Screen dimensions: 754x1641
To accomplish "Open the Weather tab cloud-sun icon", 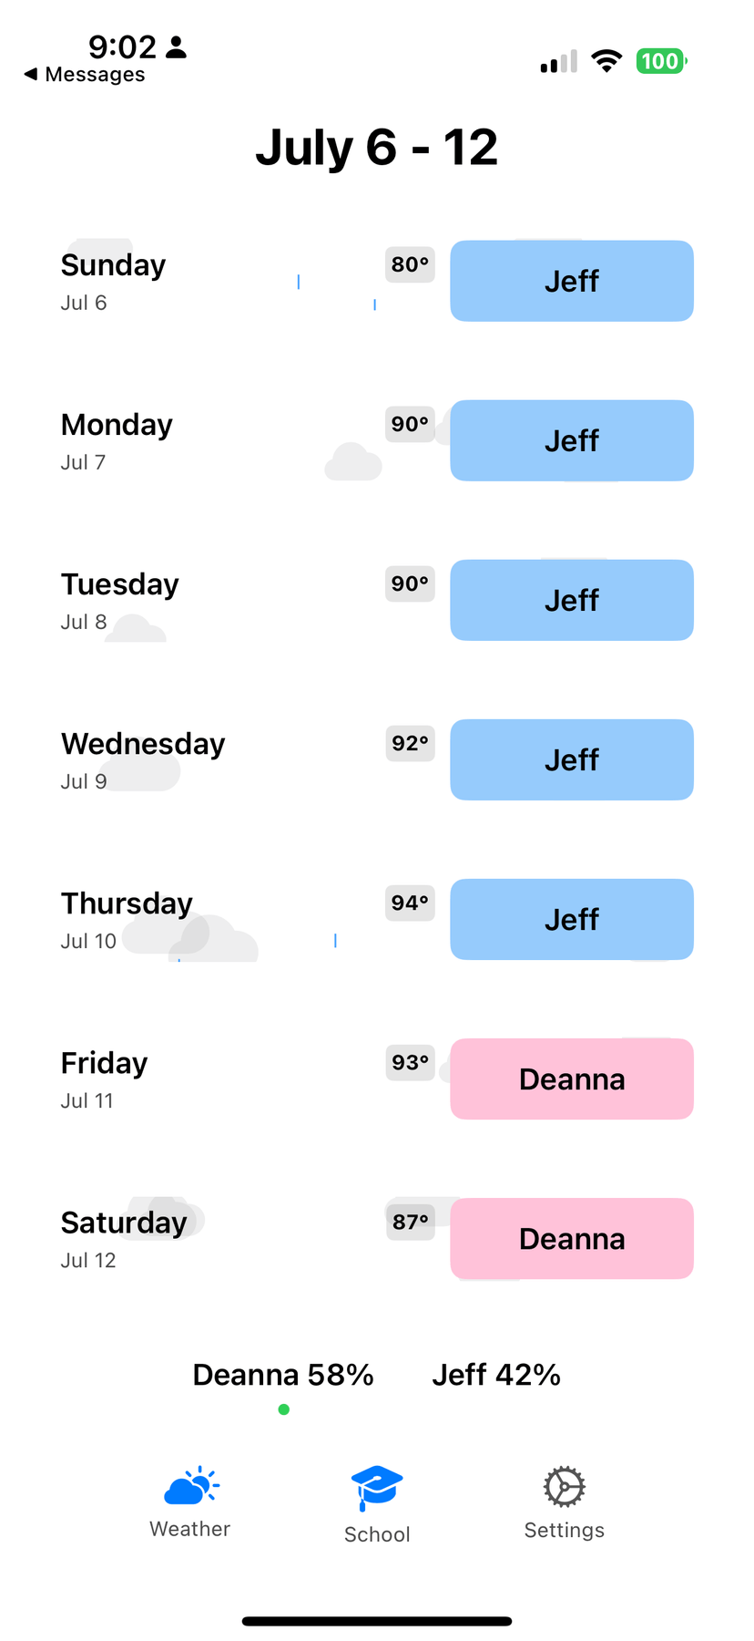I will click(x=191, y=1486).
